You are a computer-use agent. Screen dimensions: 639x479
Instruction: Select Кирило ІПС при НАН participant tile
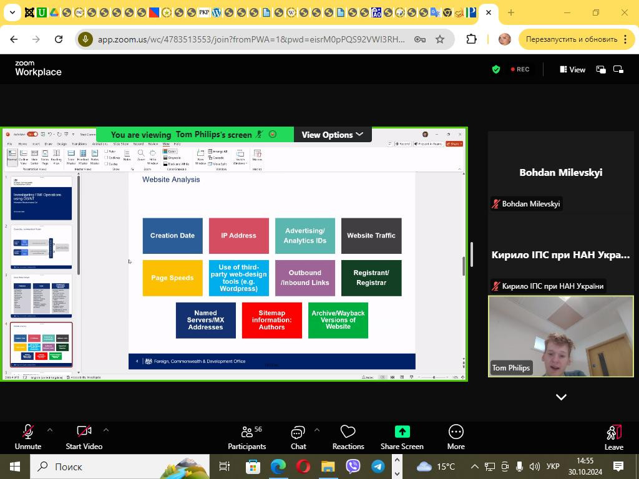[561, 255]
